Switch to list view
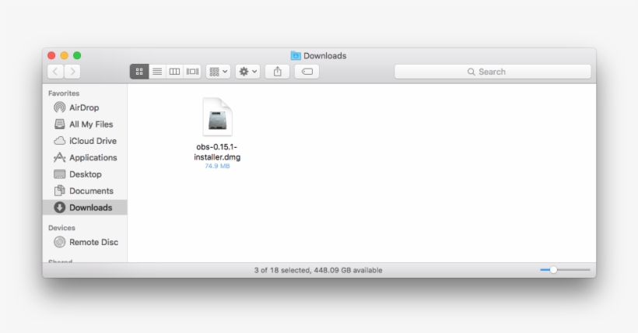The image size is (638, 333). pyautogui.click(x=157, y=72)
